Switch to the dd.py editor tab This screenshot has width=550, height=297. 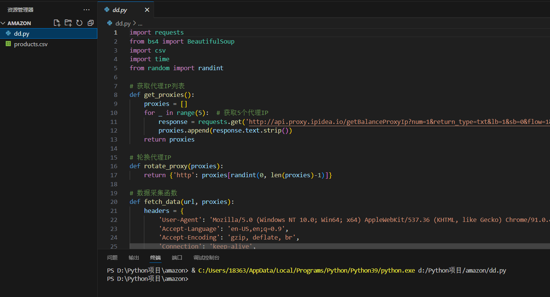125,10
